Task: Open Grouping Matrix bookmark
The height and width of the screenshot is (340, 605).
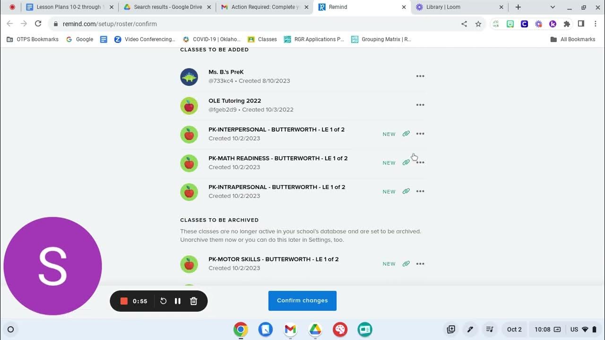Action: coord(381,39)
